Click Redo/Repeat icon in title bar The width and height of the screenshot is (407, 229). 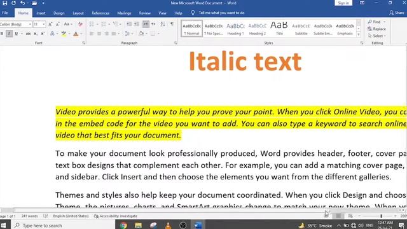[13, 3]
